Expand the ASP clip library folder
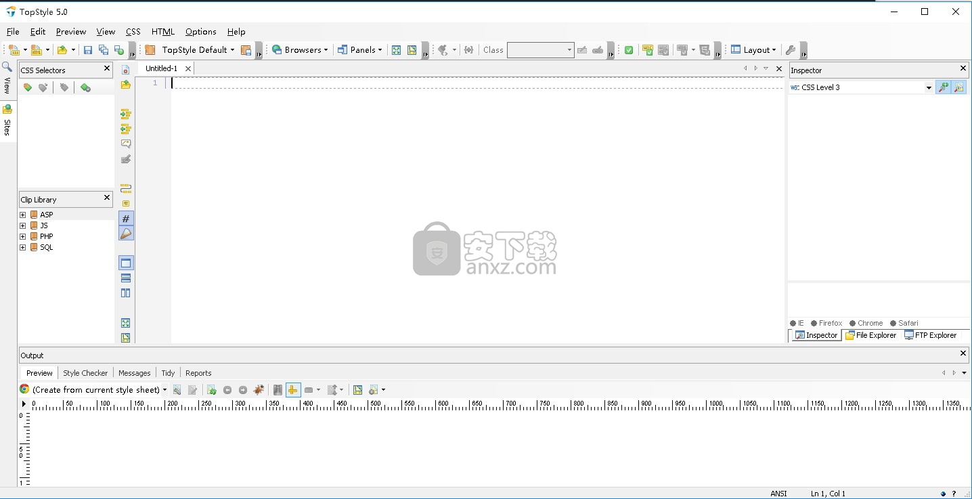Image resolution: width=972 pixels, height=499 pixels. [23, 215]
